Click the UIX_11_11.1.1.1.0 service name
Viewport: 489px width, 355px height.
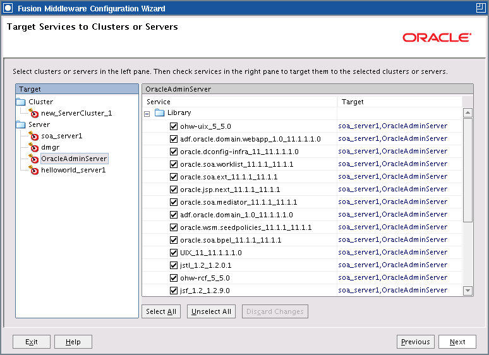point(211,253)
